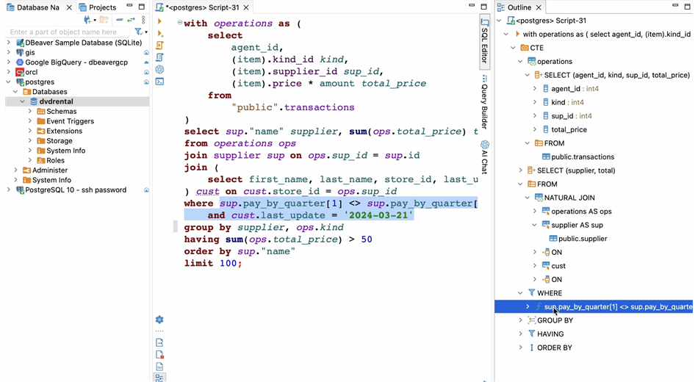Collapse the operations node in outline
Viewport: 698px width, 382px height.
tap(520, 61)
